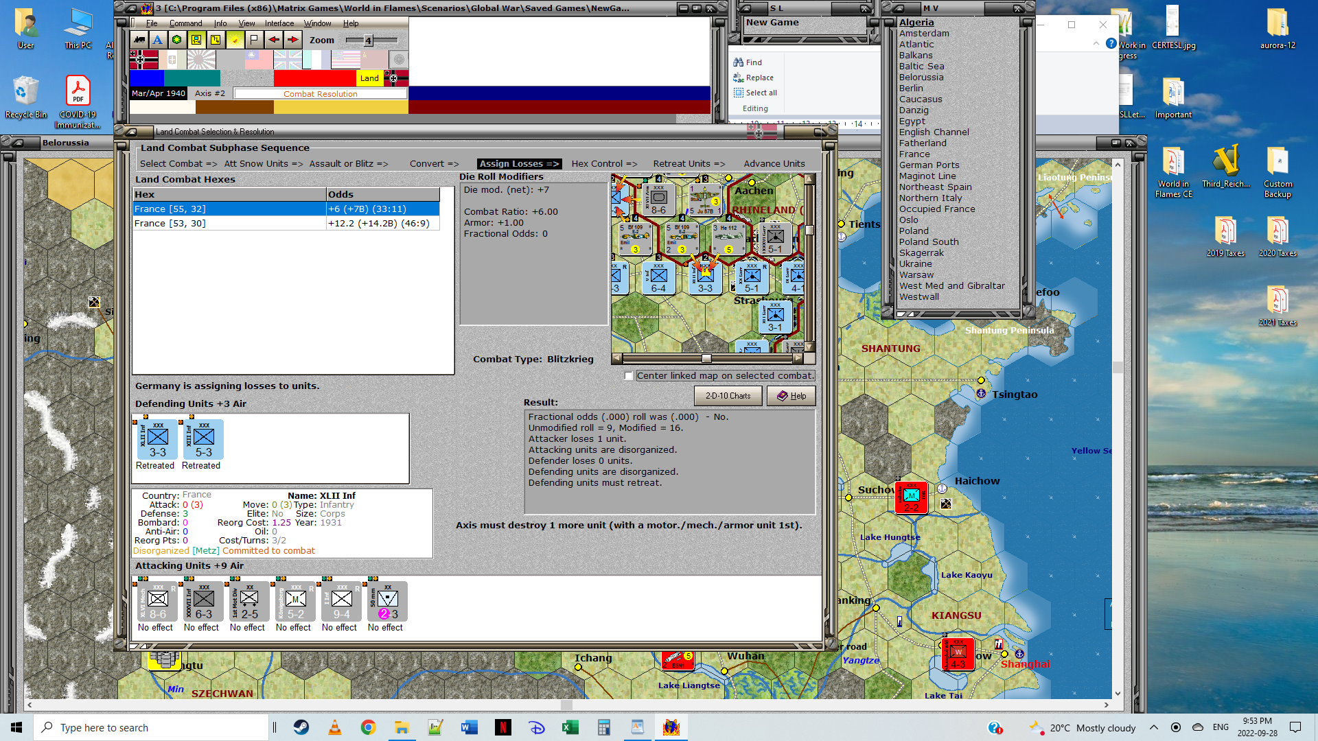
Task: Click the white flag toolbar icon
Action: (x=254, y=40)
